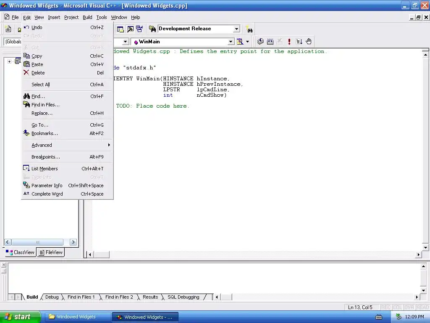The height and width of the screenshot is (323, 430).
Task: Switch to the ClassView tab
Action: (x=20, y=252)
